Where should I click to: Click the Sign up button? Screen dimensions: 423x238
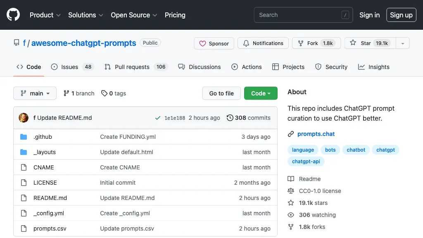click(x=401, y=15)
